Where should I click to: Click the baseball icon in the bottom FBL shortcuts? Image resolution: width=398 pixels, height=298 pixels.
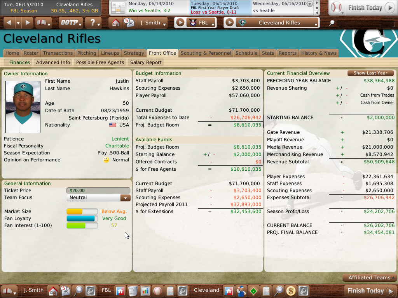click(x=157, y=290)
